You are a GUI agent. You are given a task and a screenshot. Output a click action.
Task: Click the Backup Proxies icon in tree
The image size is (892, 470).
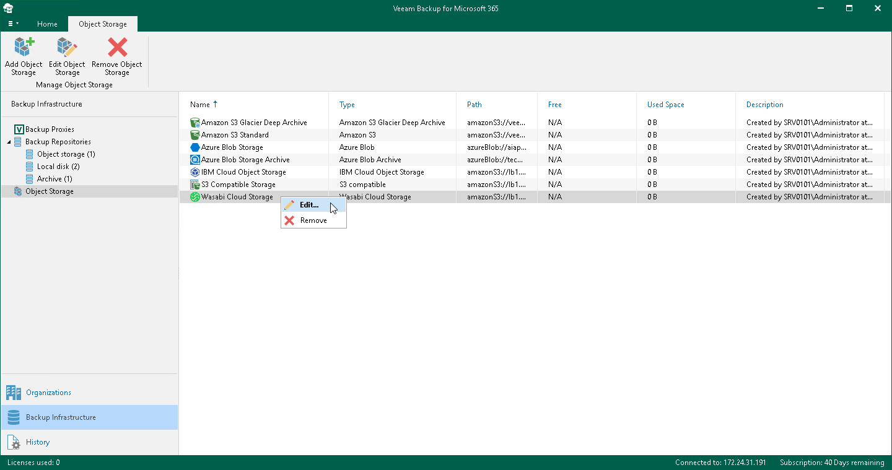pos(19,129)
